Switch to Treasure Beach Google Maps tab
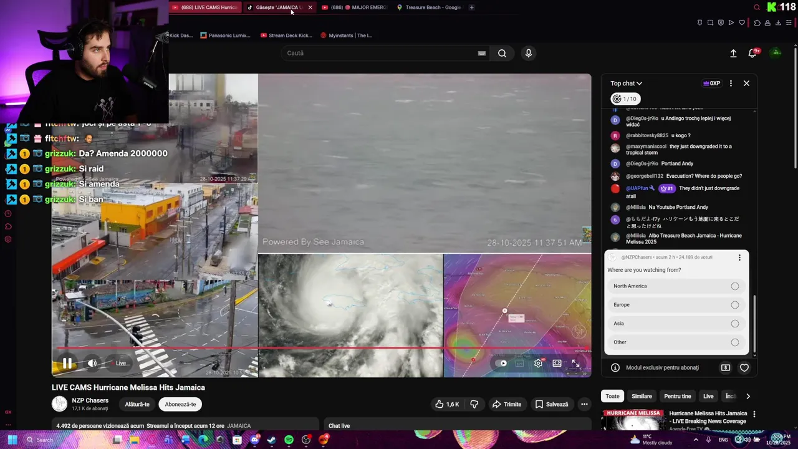Screen dimensions: 798x449 click(x=428, y=7)
